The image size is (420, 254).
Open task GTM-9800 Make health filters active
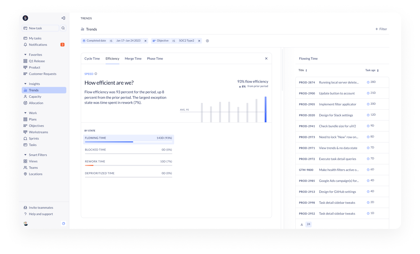point(342,170)
